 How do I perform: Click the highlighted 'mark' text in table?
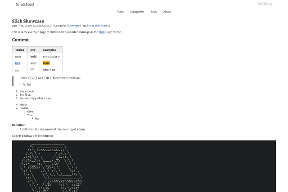tap(46, 63)
